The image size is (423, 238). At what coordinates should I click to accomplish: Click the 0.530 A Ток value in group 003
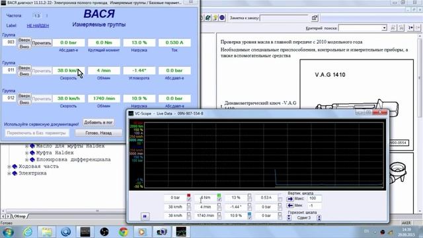tap(174, 42)
